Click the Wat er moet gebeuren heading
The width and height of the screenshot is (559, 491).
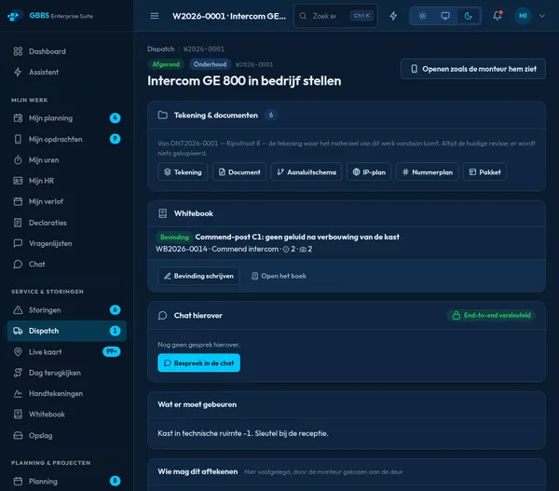198,404
